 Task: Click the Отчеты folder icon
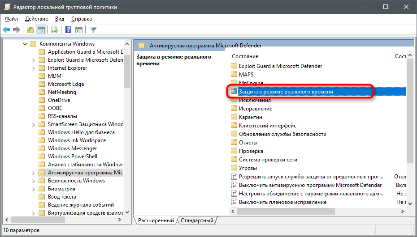pyautogui.click(x=234, y=142)
